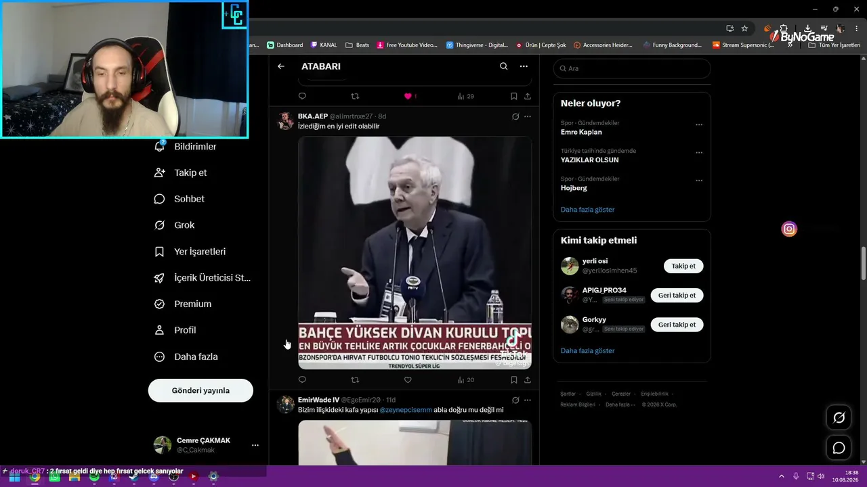This screenshot has height=487, width=867.
Task: Show more accounts under Kimi takip etmeli
Action: [x=587, y=351]
